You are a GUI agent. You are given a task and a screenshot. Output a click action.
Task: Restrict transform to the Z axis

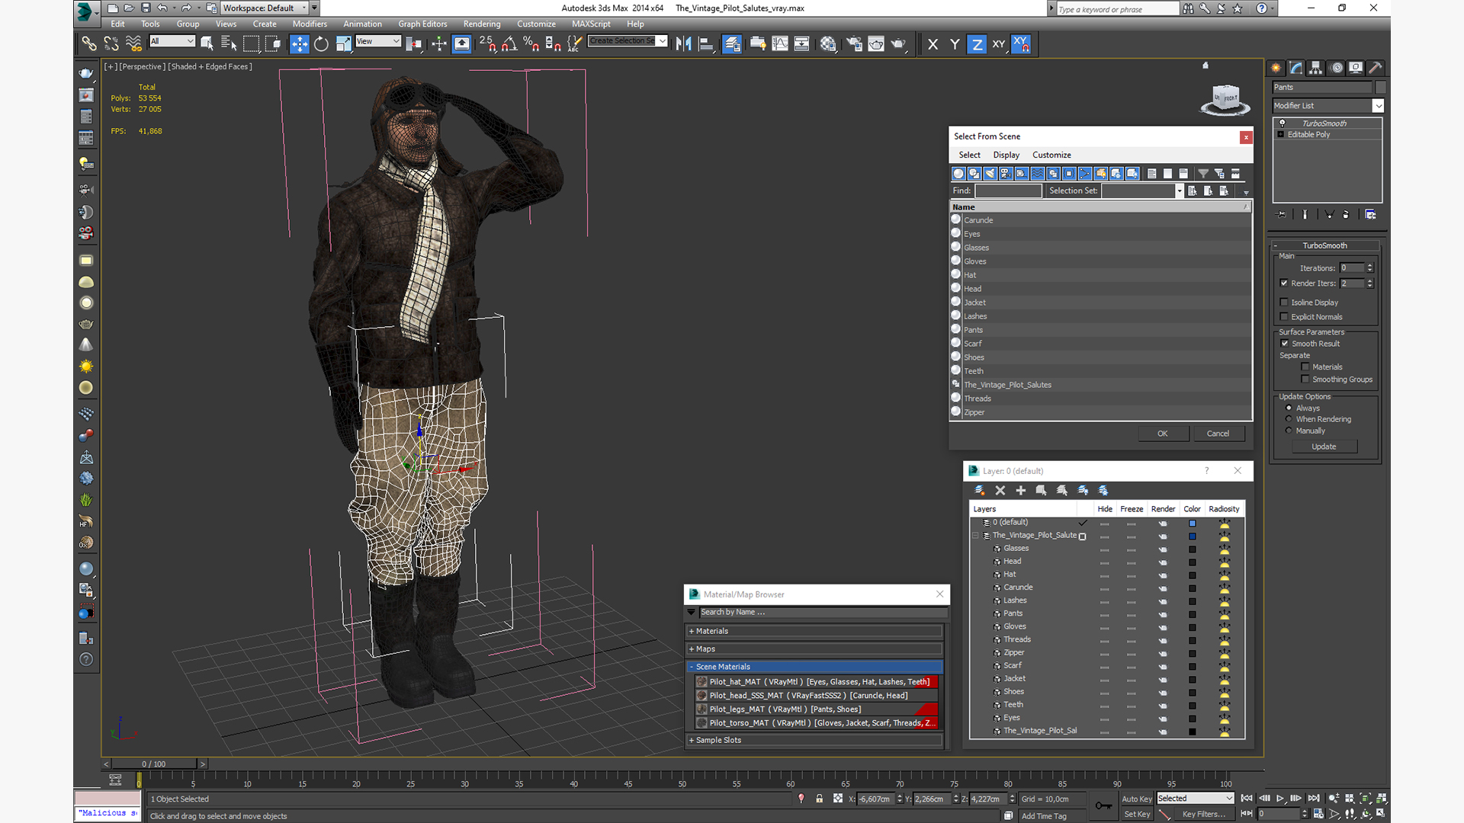coord(977,44)
